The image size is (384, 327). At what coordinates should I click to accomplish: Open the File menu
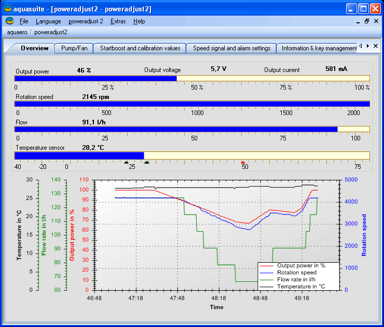pyautogui.click(x=24, y=21)
